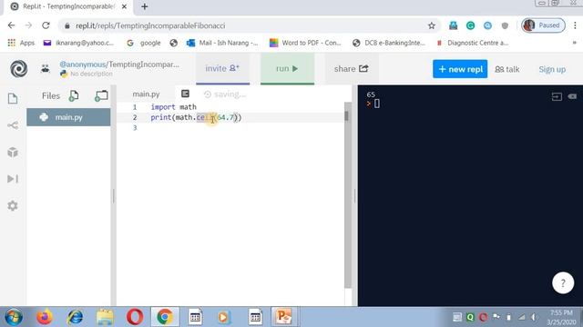The image size is (583, 327).
Task: Open PowerPoint from the taskbar
Action: pos(283,317)
